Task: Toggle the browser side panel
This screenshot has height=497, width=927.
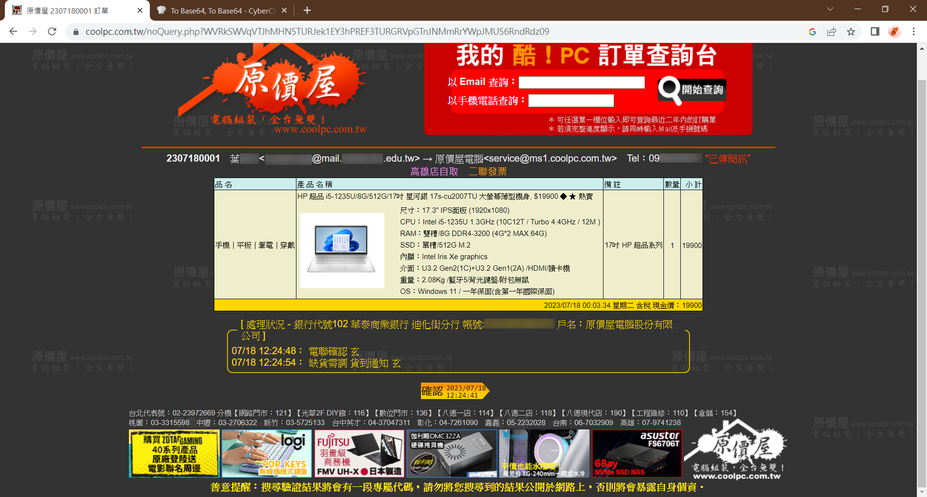Action: point(875,31)
